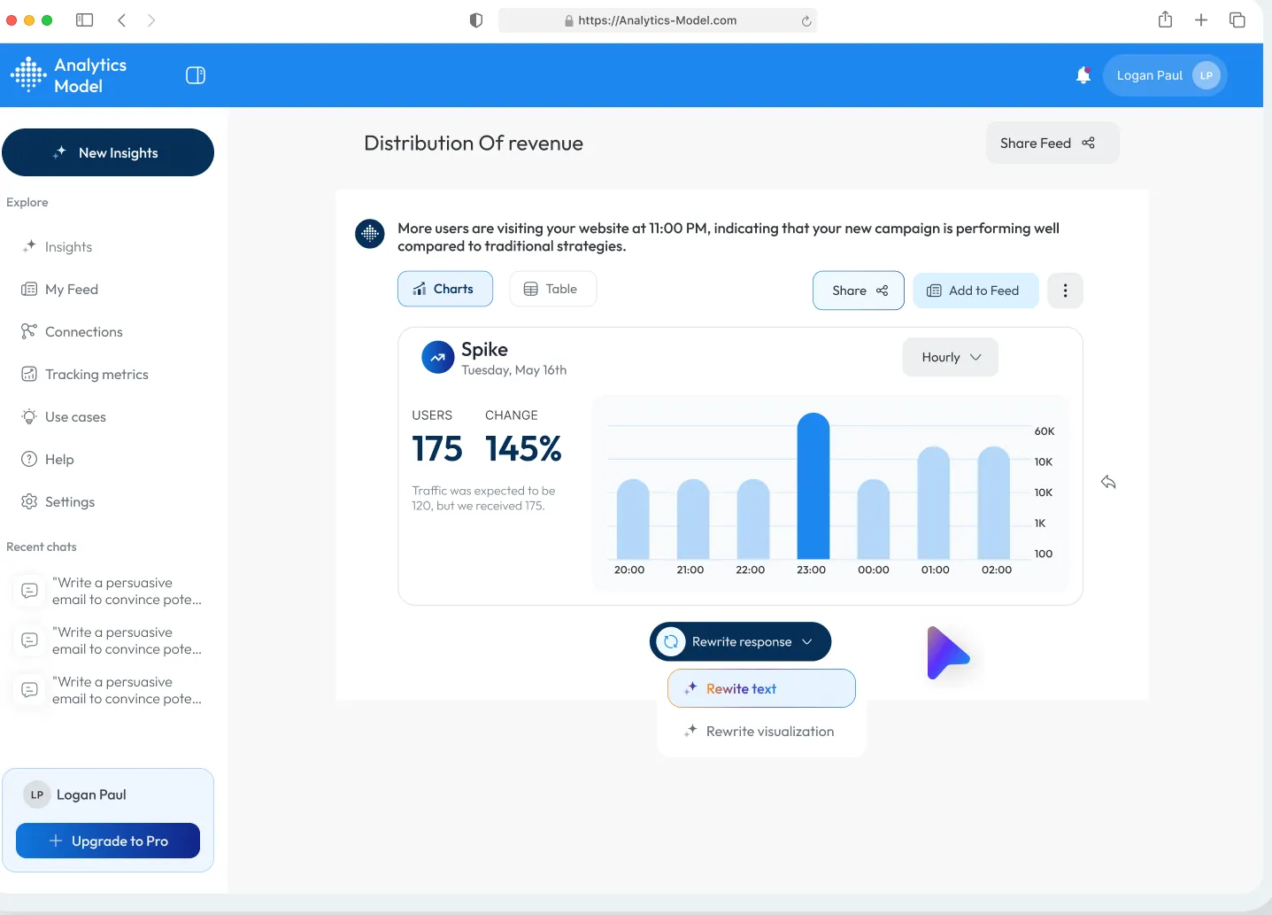Open Use cases page
The height and width of the screenshot is (915, 1272).
point(75,417)
